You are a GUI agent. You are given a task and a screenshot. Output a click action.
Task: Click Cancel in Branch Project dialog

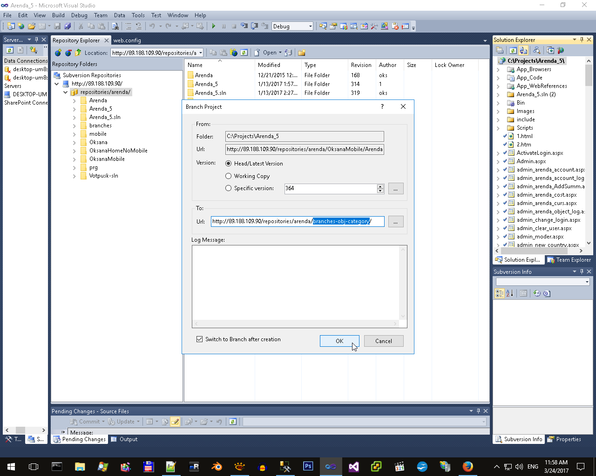[x=384, y=341]
